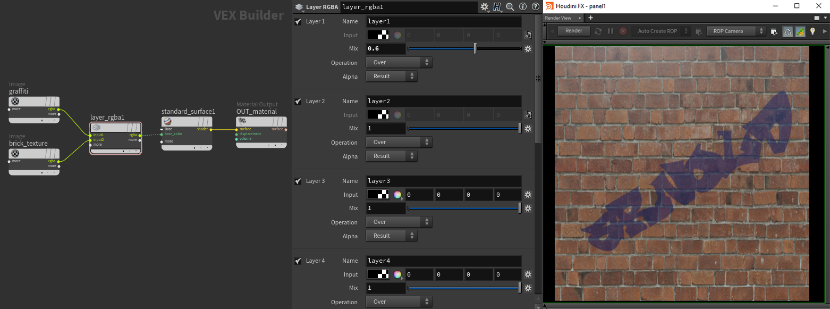Open the pane options dropdown arrow in panel1
The width and height of the screenshot is (830, 309).
point(825,18)
